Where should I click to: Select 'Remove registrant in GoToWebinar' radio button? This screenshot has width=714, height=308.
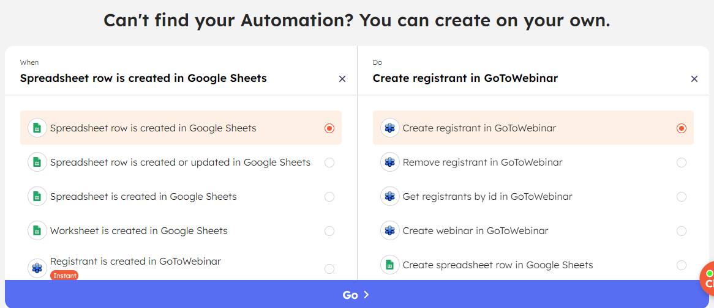point(682,163)
